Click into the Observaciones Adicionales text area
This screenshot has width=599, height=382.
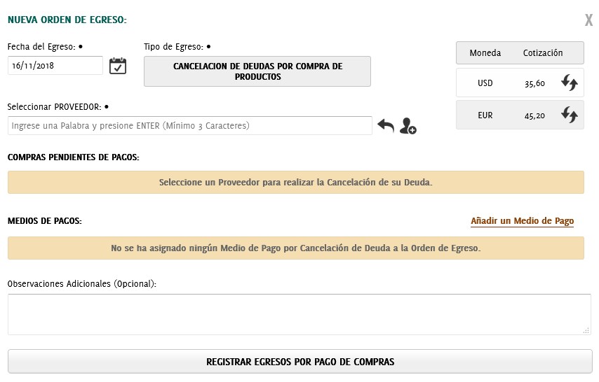pyautogui.click(x=298, y=314)
